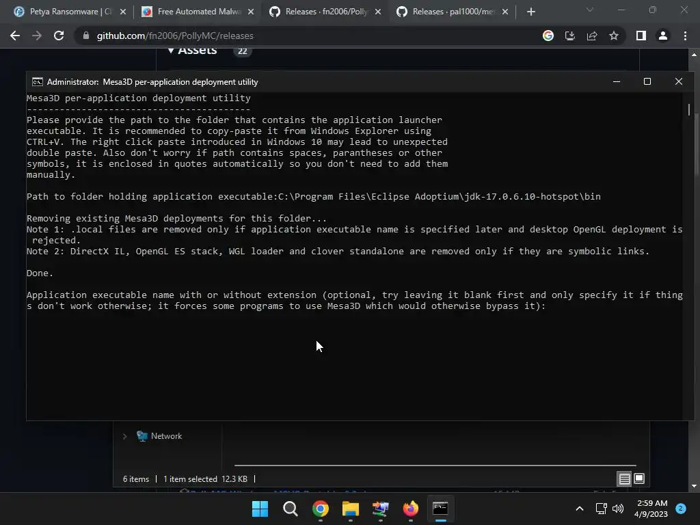Minimize the Mesa3D deployment utility window
This screenshot has height=525, width=700.
click(617, 82)
